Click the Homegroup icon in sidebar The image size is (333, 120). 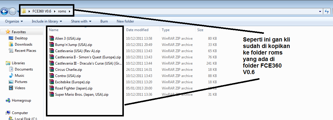coord(8,100)
